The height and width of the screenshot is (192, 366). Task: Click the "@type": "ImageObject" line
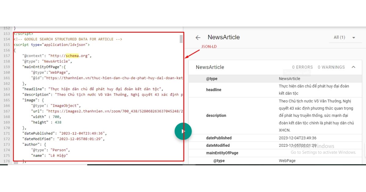click(56, 106)
